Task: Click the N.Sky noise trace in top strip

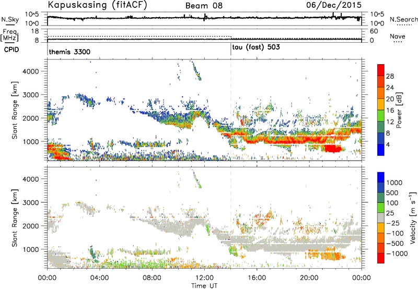Action: point(204,18)
